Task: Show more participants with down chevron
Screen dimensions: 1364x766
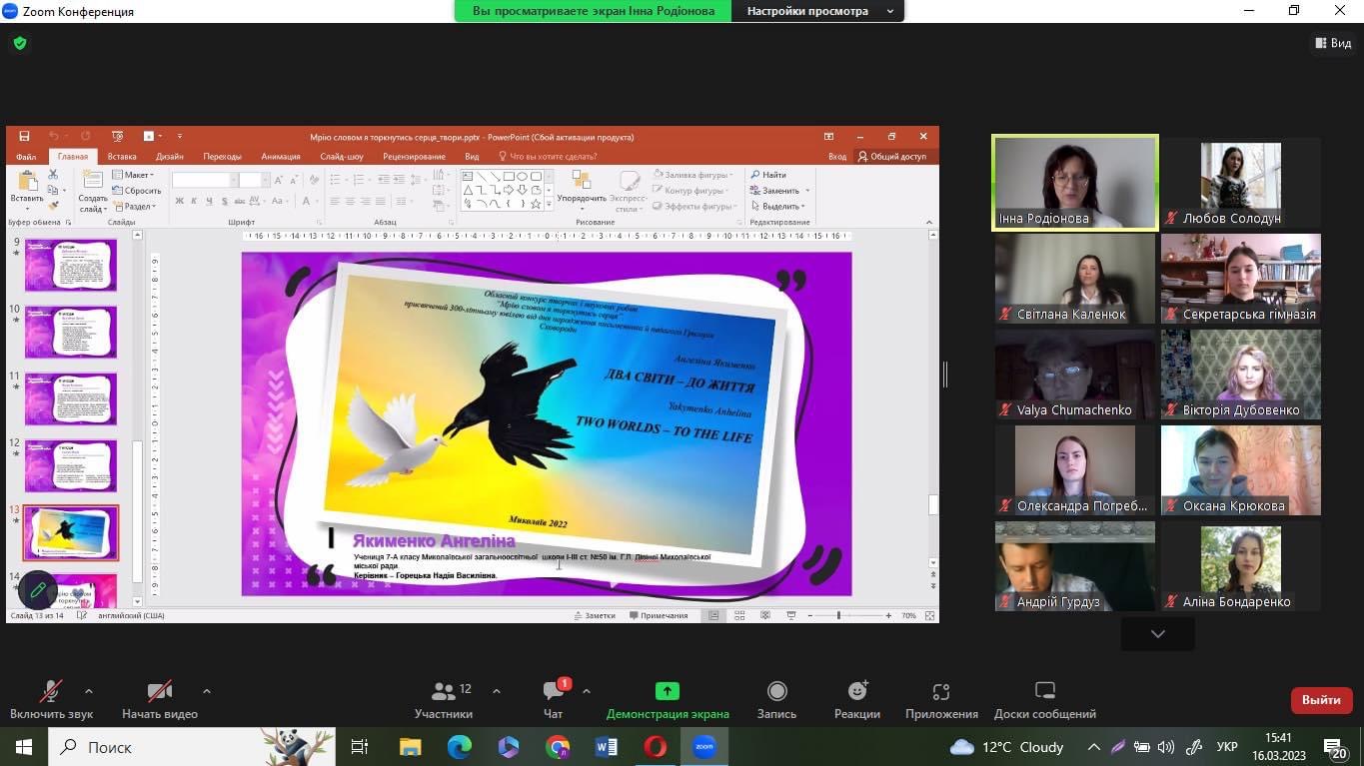Action: (1157, 634)
